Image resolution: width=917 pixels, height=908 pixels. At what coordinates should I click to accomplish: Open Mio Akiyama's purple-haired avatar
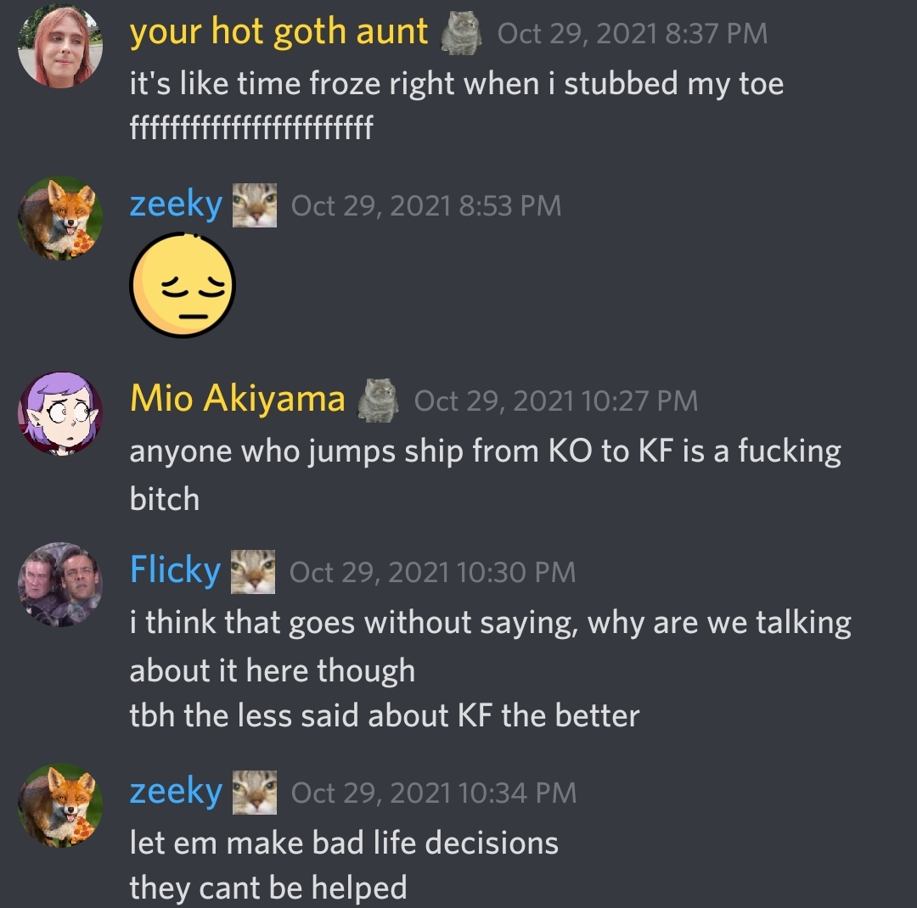pyautogui.click(x=60, y=413)
